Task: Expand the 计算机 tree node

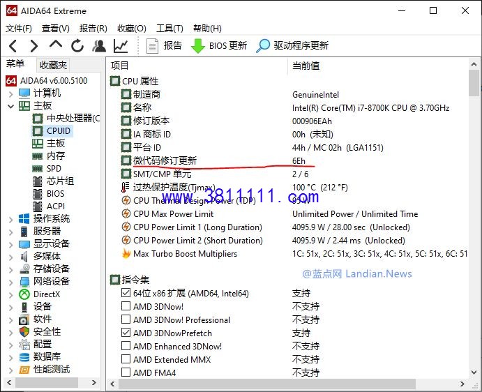Action: pos(10,93)
